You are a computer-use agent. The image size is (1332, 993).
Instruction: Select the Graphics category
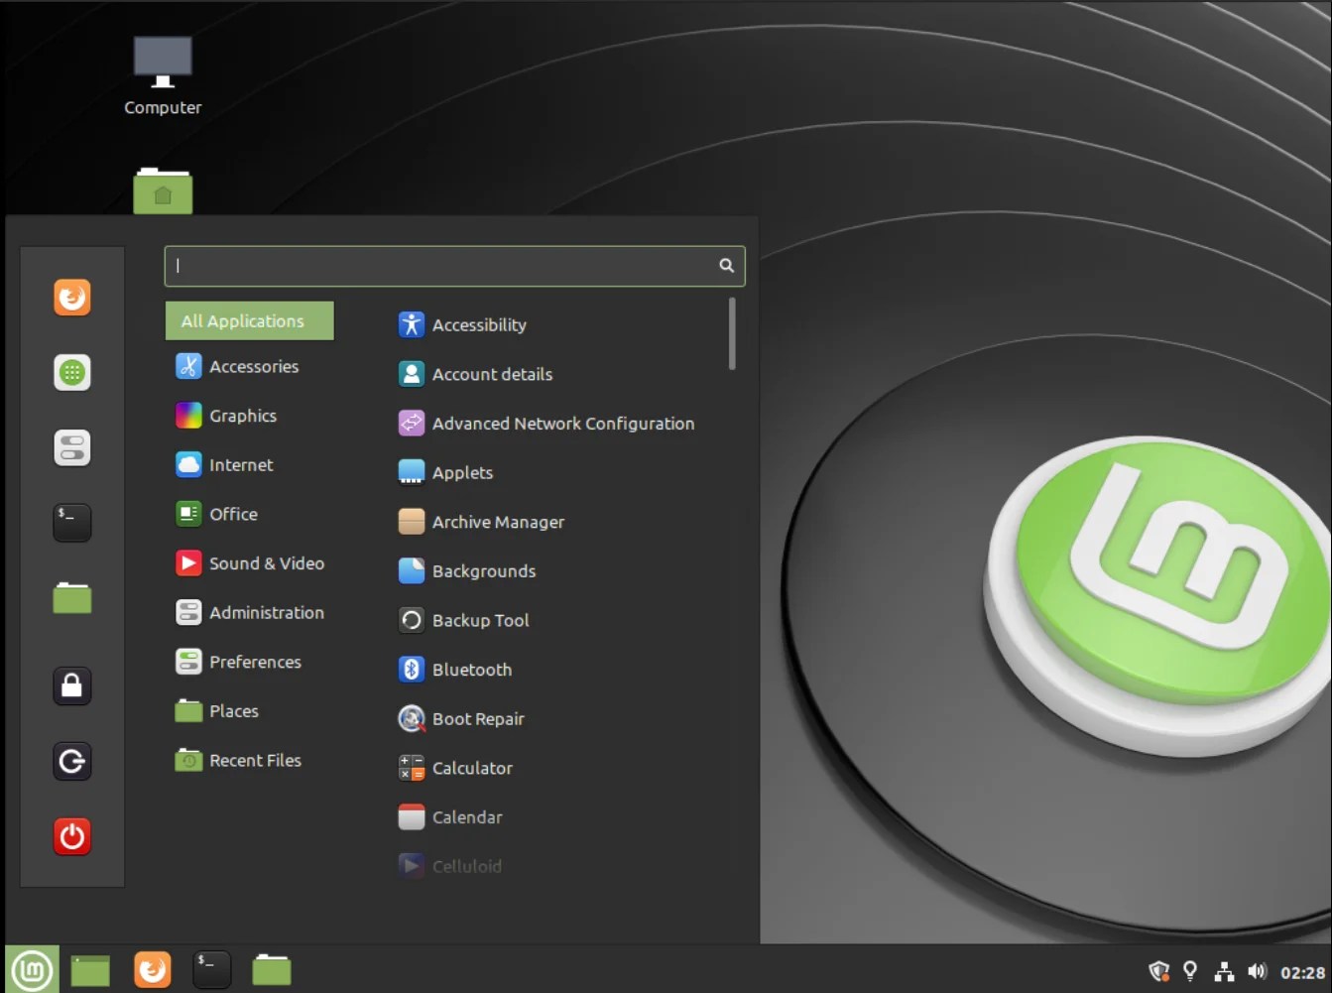(243, 415)
